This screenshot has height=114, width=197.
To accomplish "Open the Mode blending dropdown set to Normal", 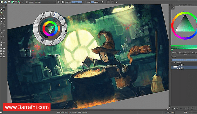I will pyautogui.click(x=45, y=2).
